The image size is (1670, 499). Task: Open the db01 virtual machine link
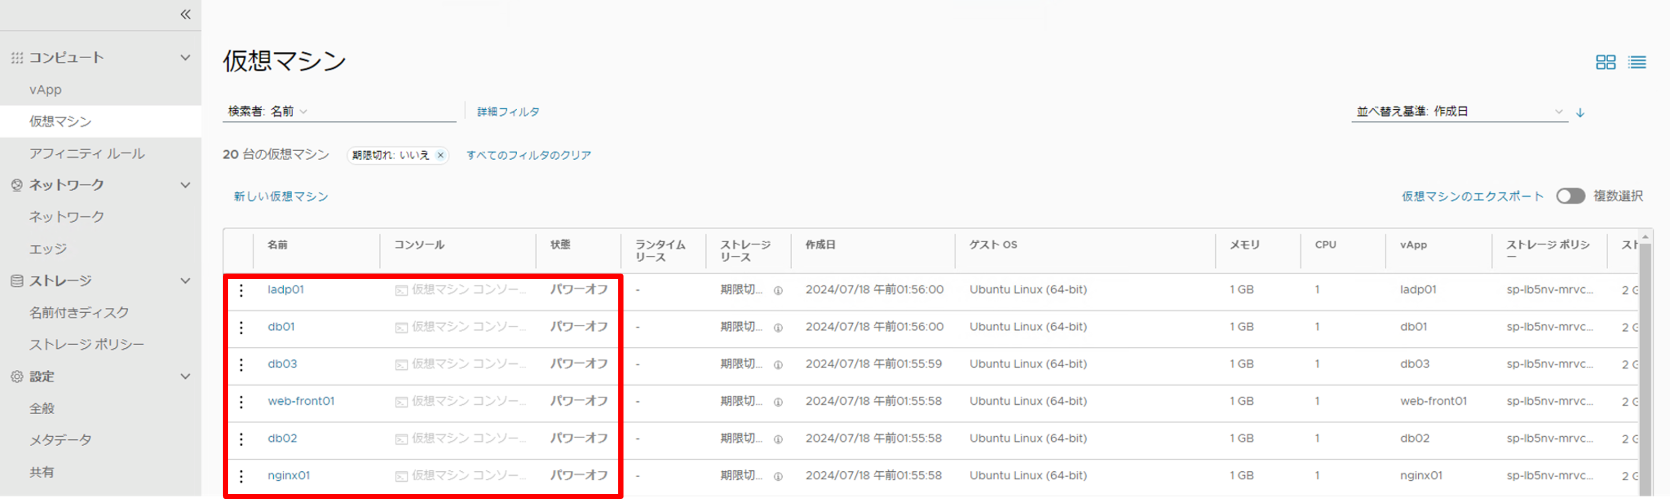[281, 326]
